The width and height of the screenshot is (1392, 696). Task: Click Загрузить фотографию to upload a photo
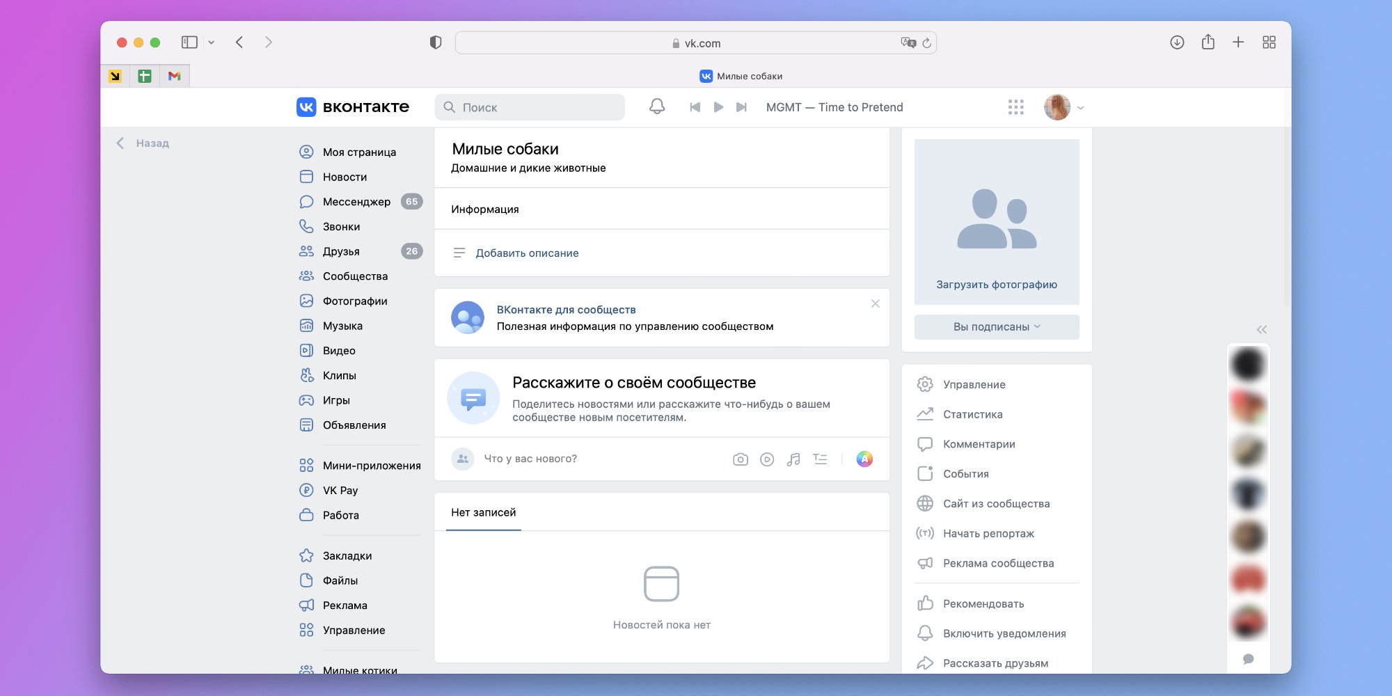click(996, 285)
